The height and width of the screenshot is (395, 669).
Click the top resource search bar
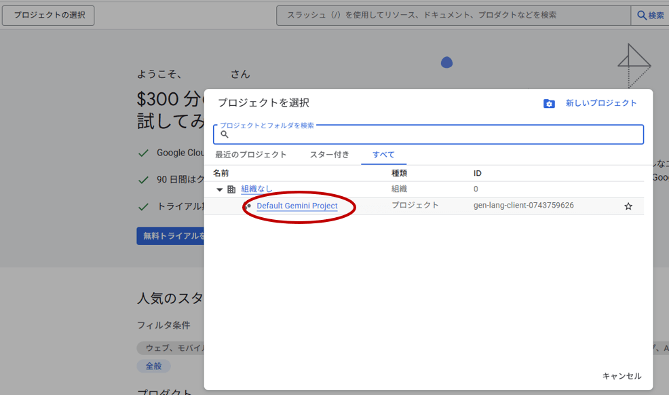[x=453, y=15]
